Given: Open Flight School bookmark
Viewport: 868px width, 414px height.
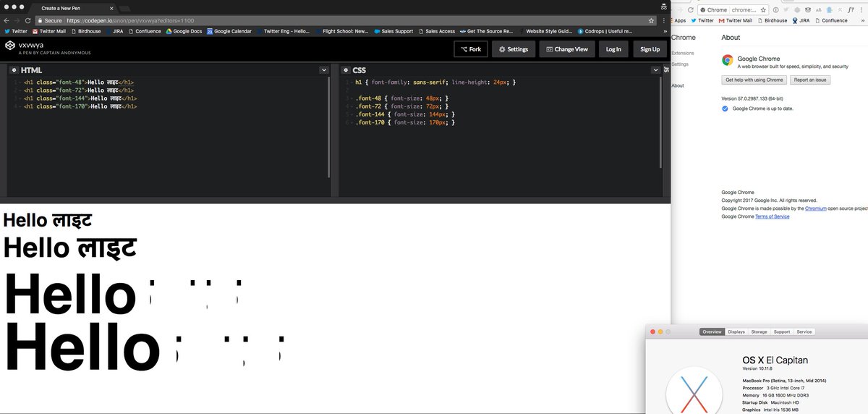Looking at the screenshot, I should [341, 31].
